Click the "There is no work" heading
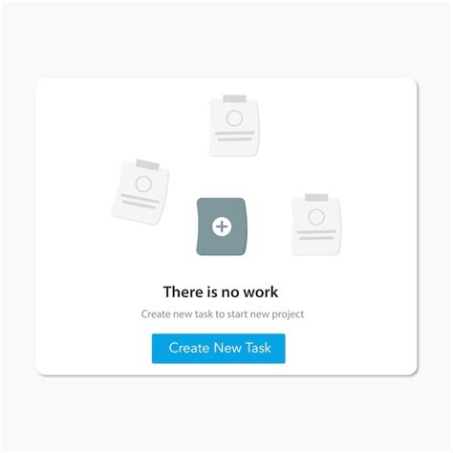The width and height of the screenshot is (453, 453). pos(221,291)
